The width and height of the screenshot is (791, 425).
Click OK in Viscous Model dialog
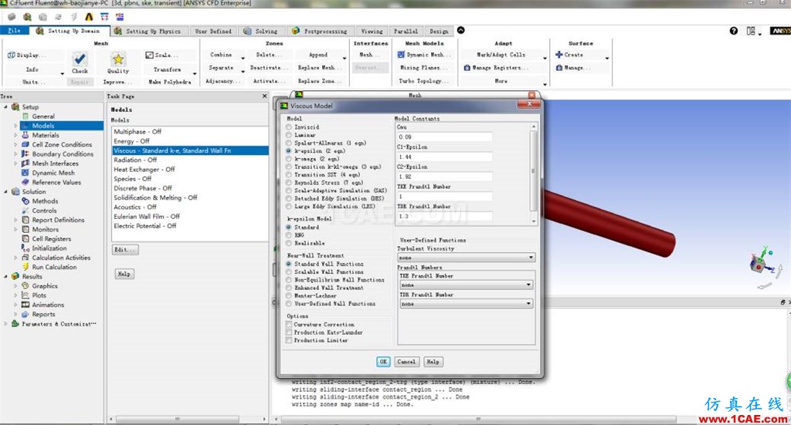(x=383, y=362)
